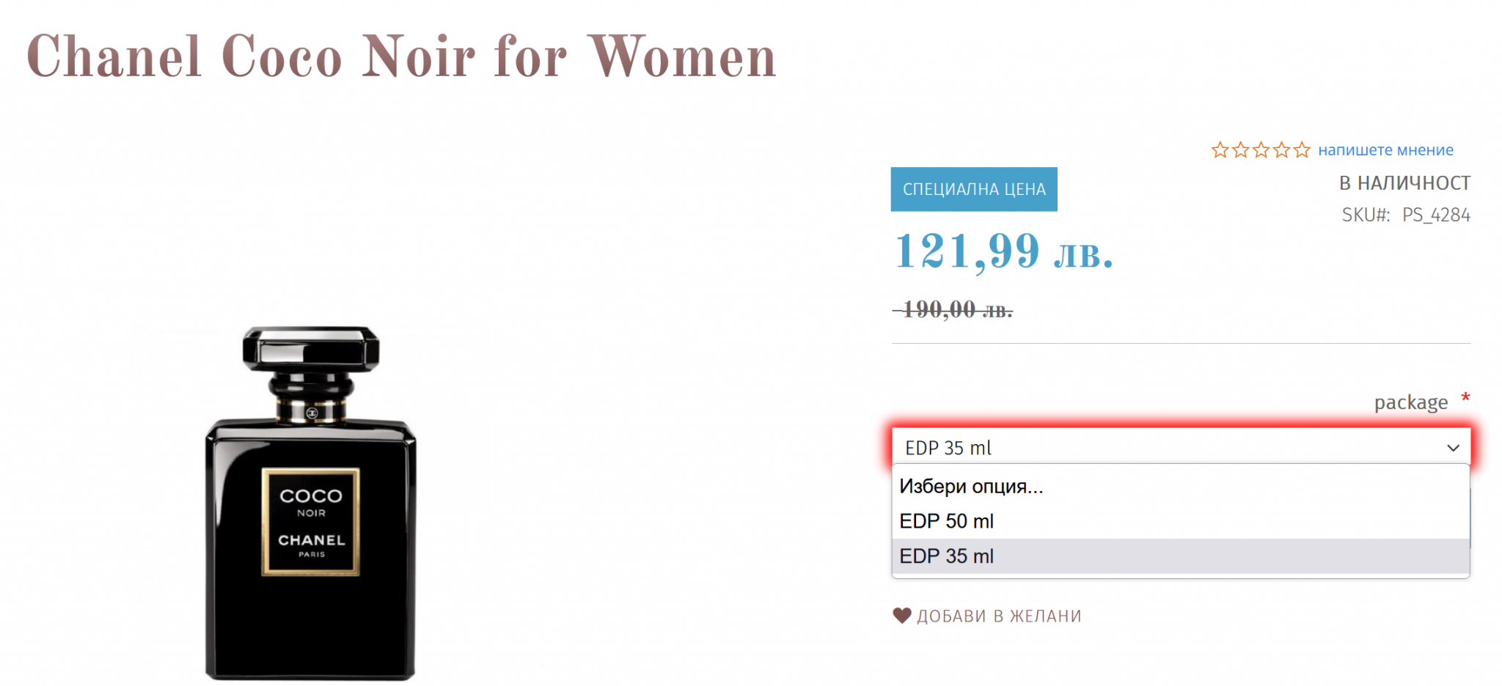
Task: Click the 'Chanel Coco Noir for Women' heading
Action: pos(401,57)
